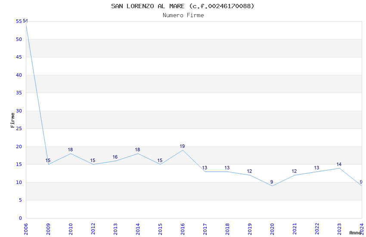The width and height of the screenshot is (366, 237).
Task: Click the 2006 year label on x-axis
Action: point(26,228)
